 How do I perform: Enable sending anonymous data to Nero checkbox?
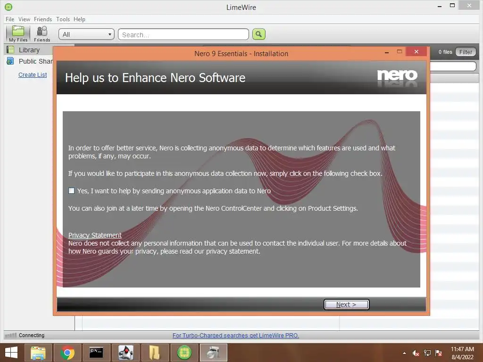(x=72, y=190)
